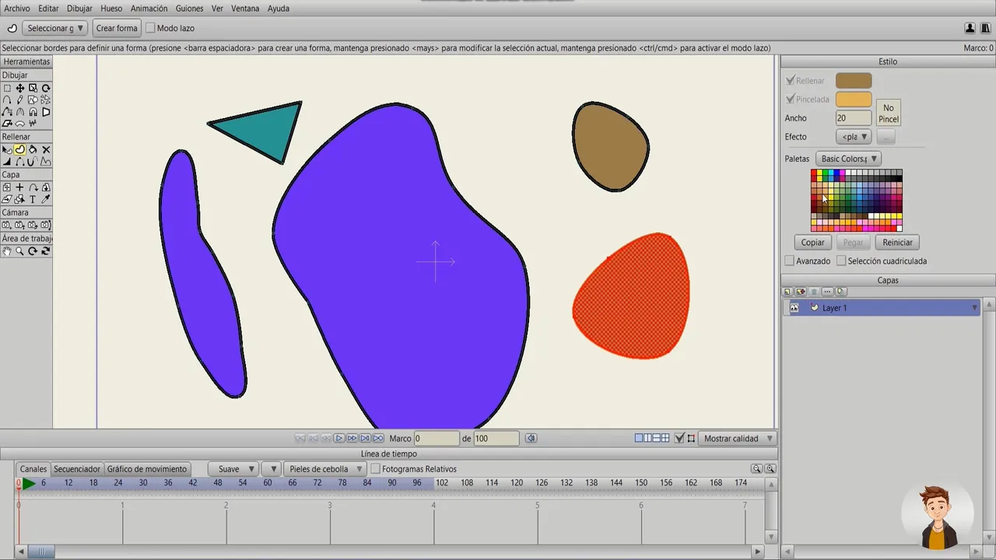Toggle the audio speaker icon next to frame range

pyautogui.click(x=531, y=439)
